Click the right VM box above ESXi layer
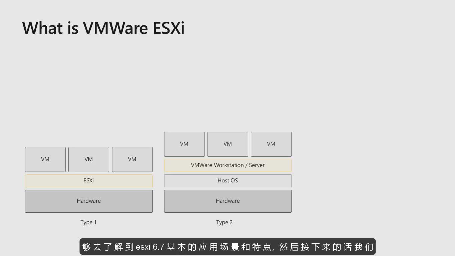 pos(132,159)
